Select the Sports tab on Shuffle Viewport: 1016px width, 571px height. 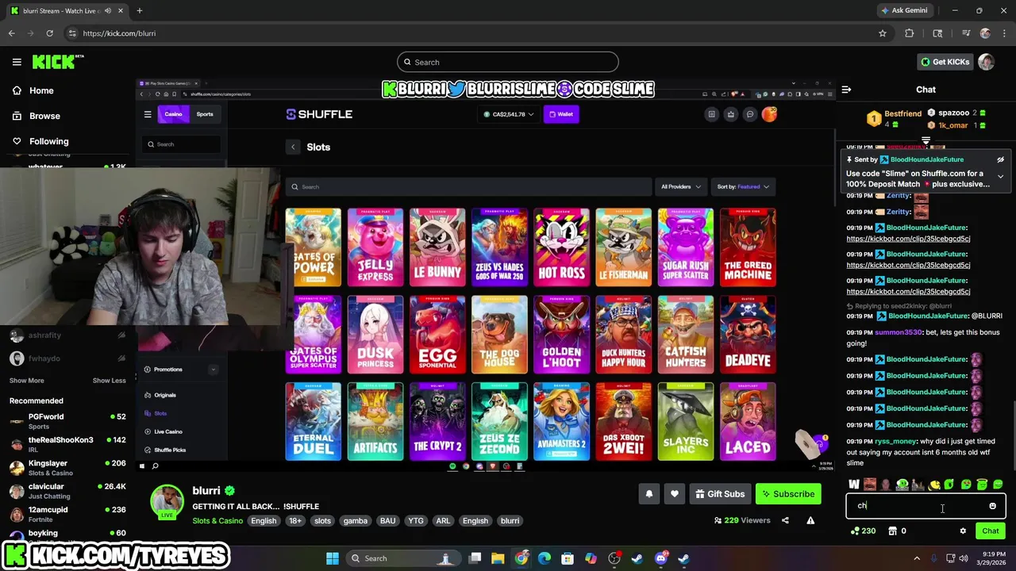pyautogui.click(x=205, y=114)
